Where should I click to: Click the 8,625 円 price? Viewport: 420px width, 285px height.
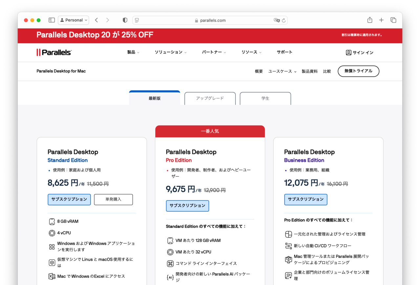[x=63, y=183]
